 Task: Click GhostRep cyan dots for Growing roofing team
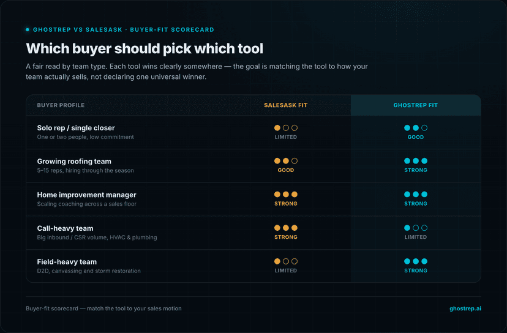416,160
